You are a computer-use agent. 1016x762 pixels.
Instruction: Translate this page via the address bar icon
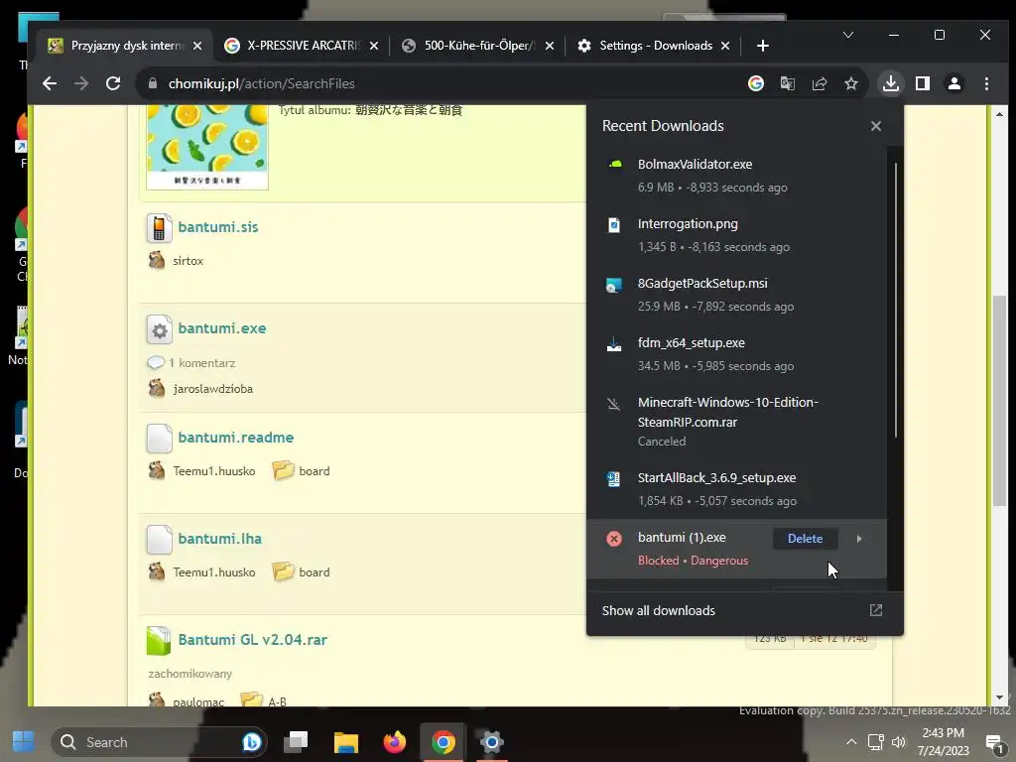coord(787,83)
